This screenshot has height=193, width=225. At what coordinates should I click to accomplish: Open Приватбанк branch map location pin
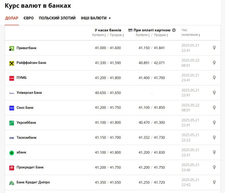tap(214, 48)
